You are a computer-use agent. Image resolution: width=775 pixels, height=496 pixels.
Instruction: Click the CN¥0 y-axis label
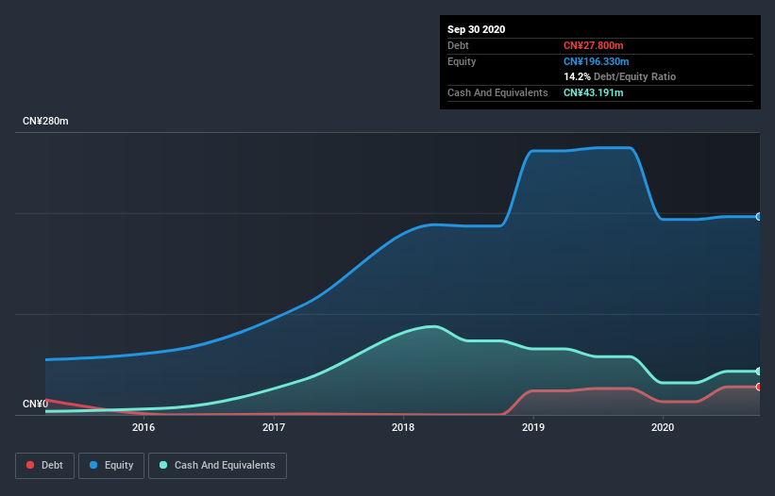click(35, 404)
